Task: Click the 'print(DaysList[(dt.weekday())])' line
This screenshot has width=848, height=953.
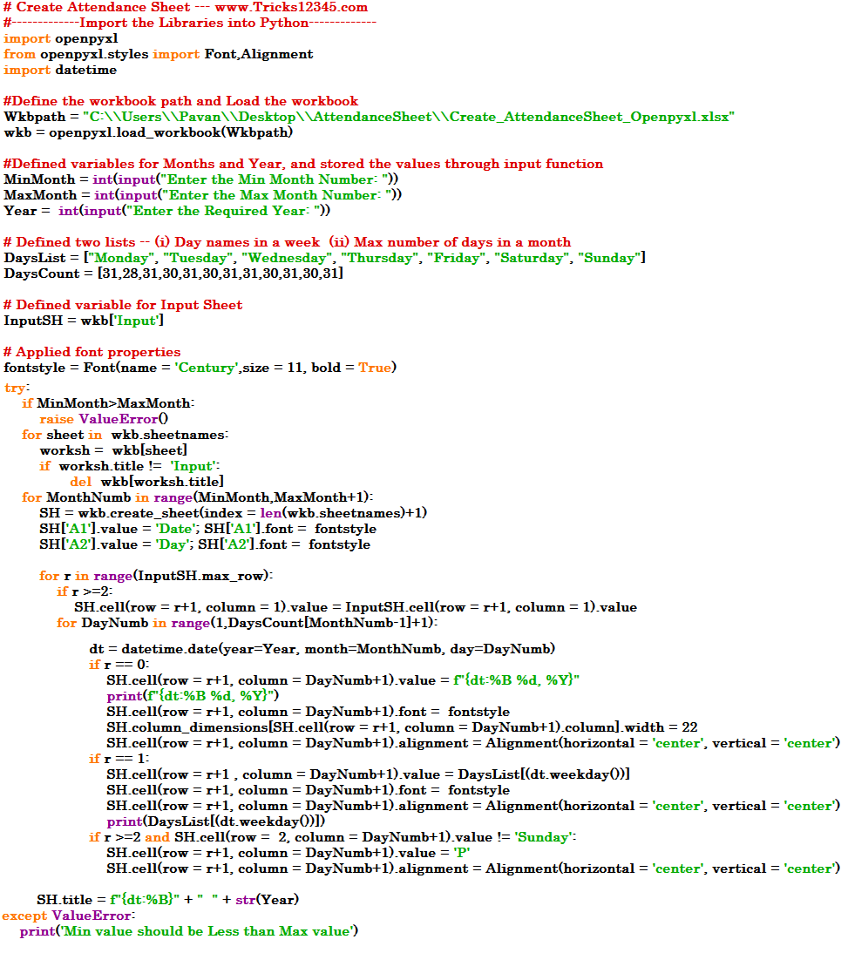Action: [x=216, y=821]
